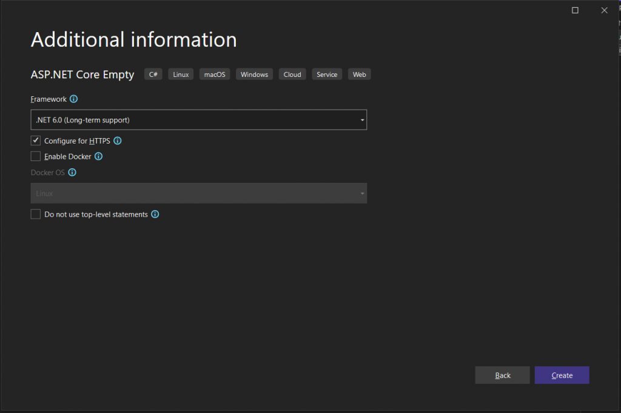Click the Web project type tag

359,74
